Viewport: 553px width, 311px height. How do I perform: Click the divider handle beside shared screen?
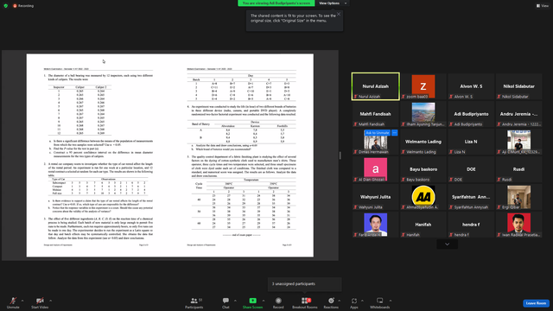pos(340,155)
